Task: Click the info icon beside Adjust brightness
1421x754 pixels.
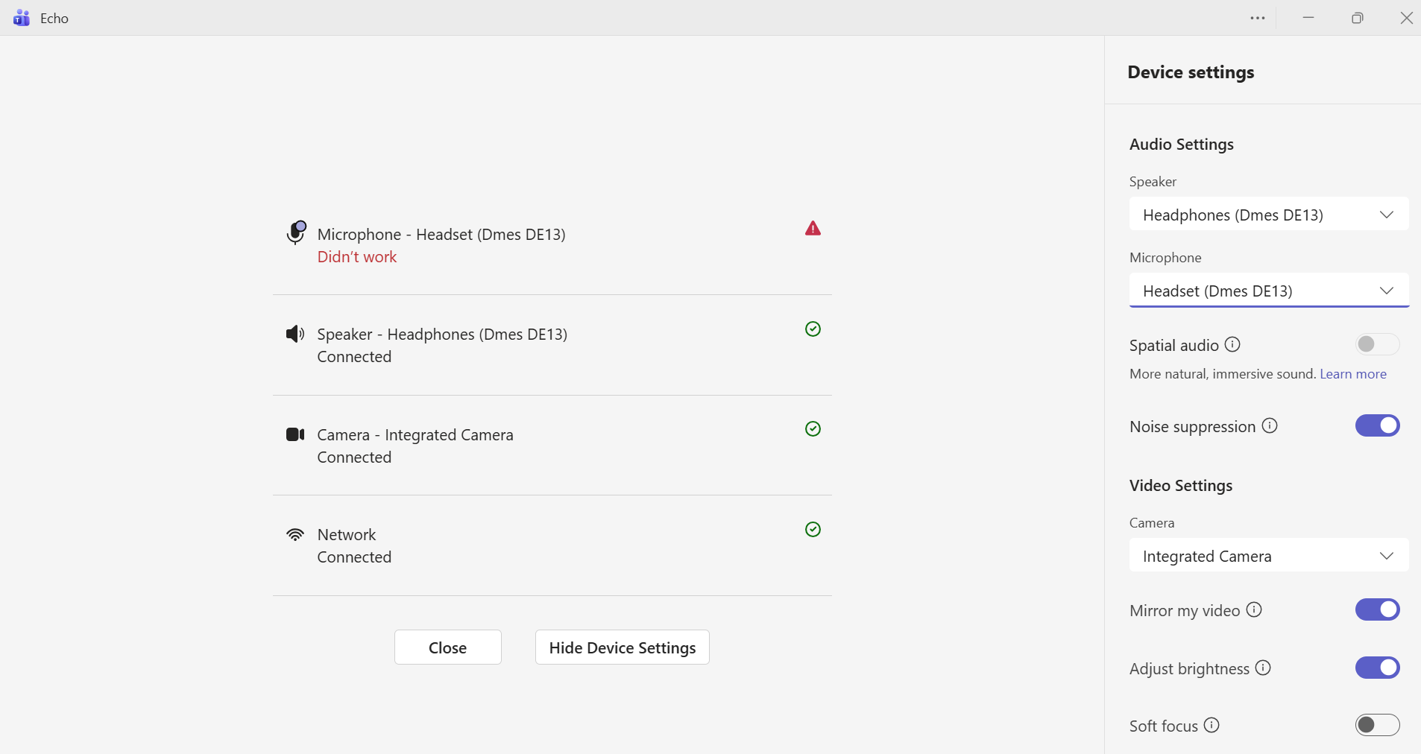Action: (x=1263, y=668)
